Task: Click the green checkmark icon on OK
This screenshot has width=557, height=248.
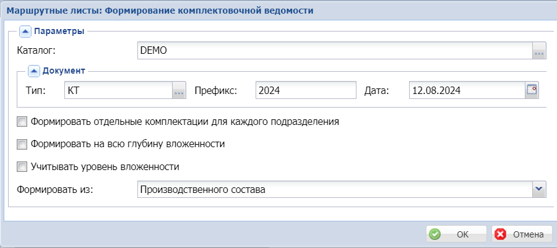Action: click(436, 234)
